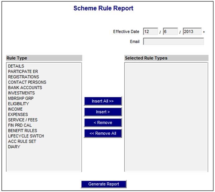Click the Effective Date day field

pos(150,31)
